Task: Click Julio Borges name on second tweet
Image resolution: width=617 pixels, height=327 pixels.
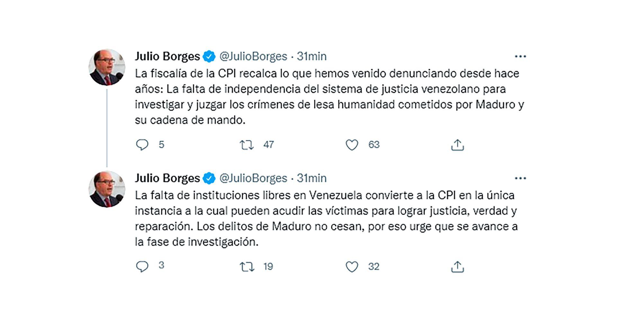Action: (167, 178)
